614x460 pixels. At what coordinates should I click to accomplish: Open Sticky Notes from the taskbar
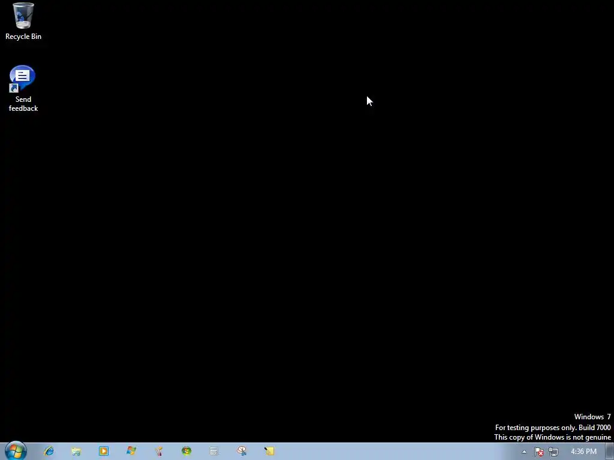point(269,452)
